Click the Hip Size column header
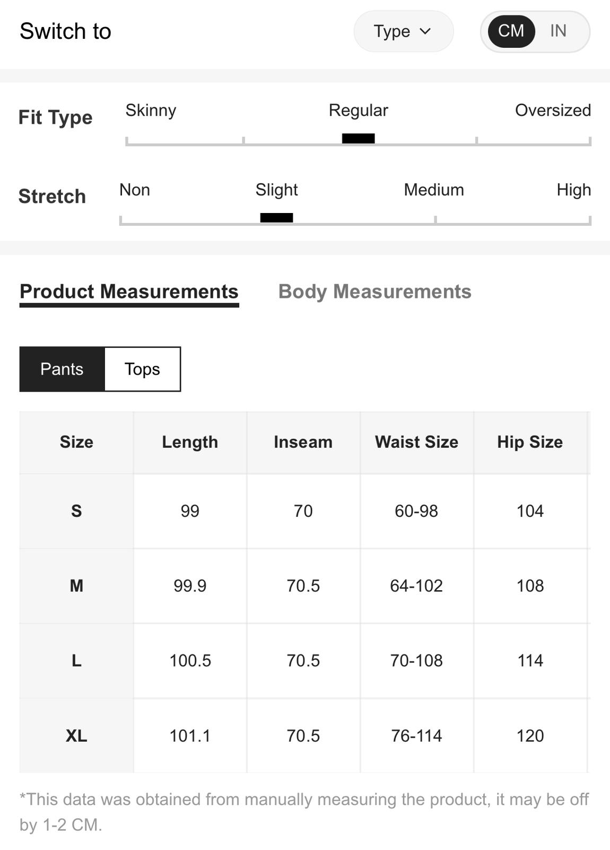This screenshot has width=610, height=850. pyautogui.click(x=530, y=442)
